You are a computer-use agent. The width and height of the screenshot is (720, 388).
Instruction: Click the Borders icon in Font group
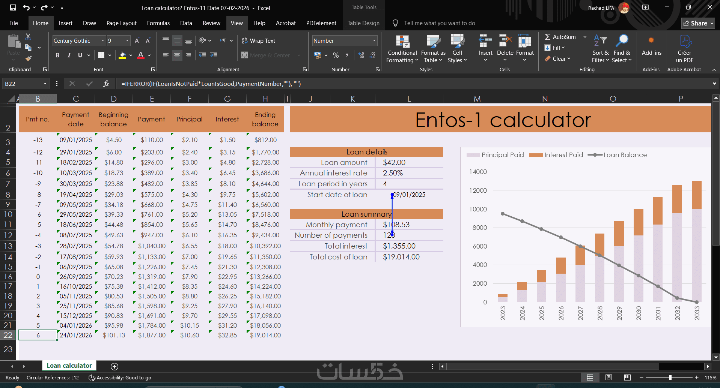pos(101,55)
